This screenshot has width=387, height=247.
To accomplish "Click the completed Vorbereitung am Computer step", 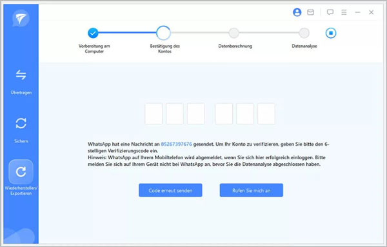I will [x=93, y=33].
